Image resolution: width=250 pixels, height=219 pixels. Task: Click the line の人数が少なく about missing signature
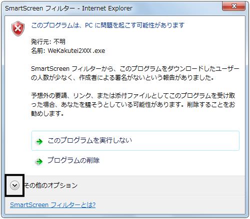[x=122, y=78]
